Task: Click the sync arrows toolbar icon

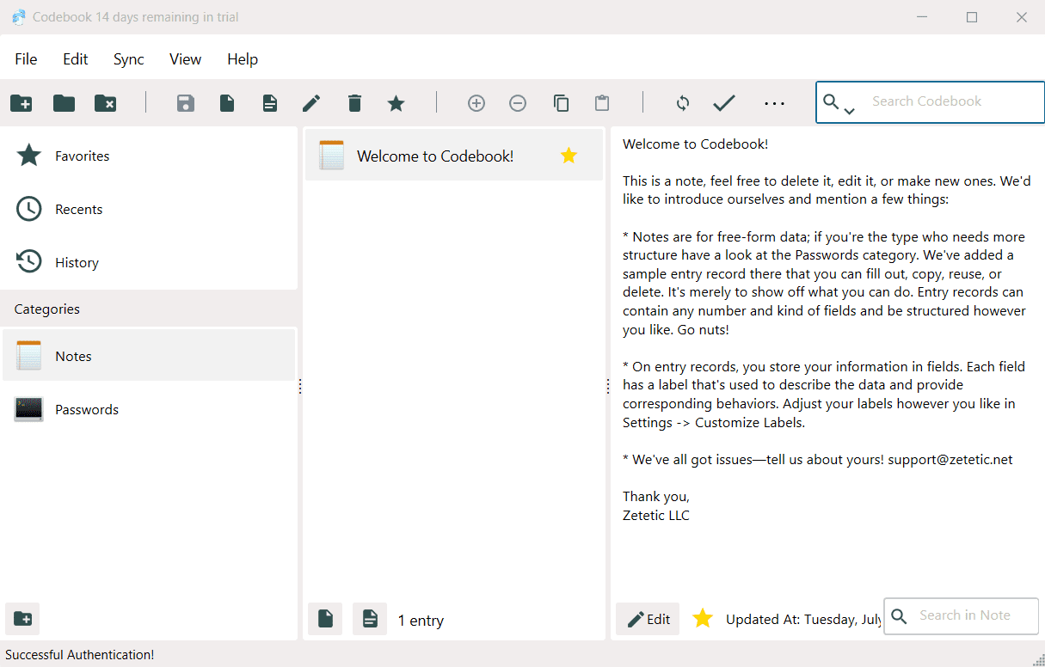Action: coord(683,103)
